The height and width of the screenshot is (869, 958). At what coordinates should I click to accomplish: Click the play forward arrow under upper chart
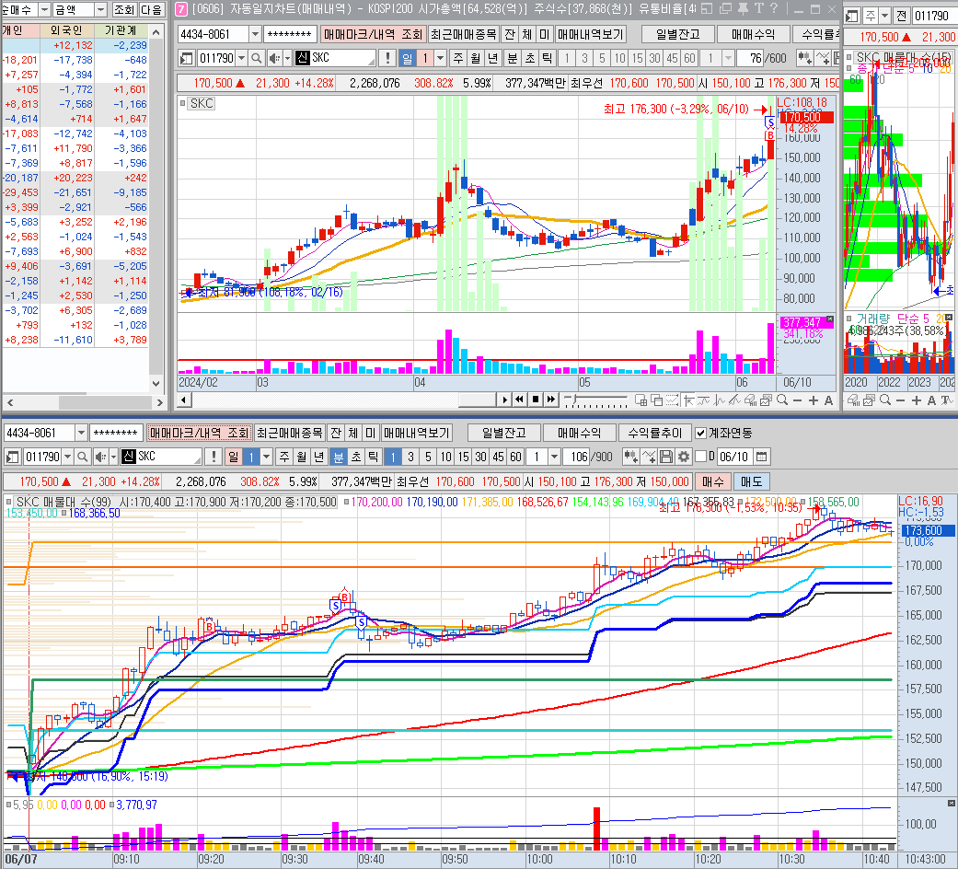click(x=504, y=399)
